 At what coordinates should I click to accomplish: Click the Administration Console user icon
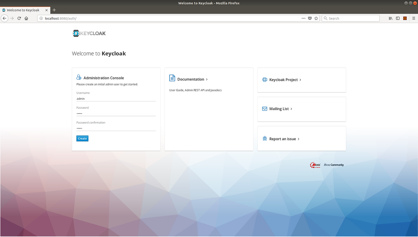[x=79, y=78]
